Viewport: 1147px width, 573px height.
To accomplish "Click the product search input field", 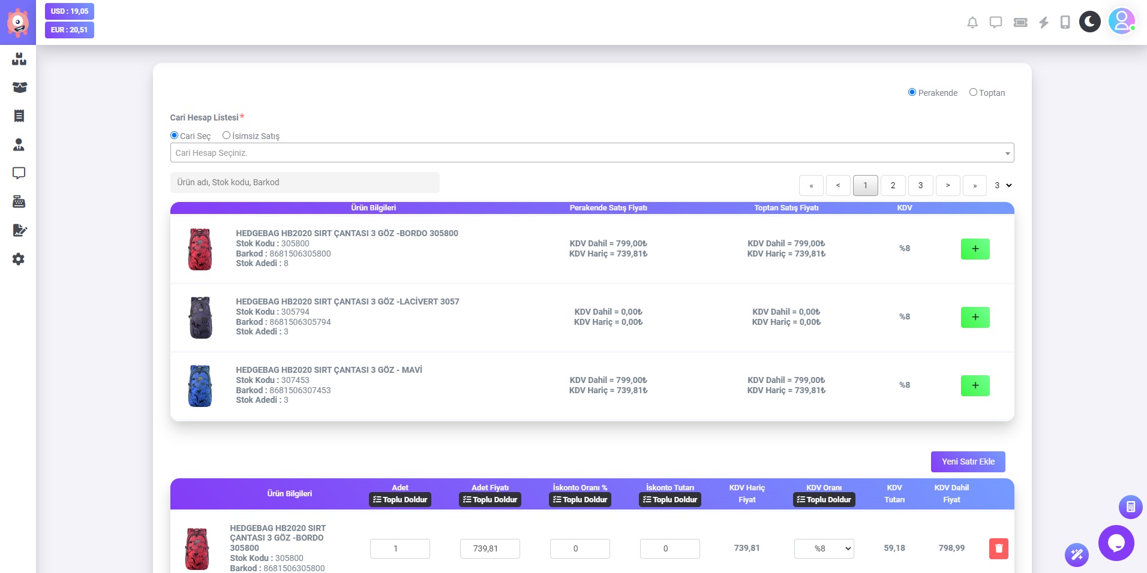I will pos(305,182).
